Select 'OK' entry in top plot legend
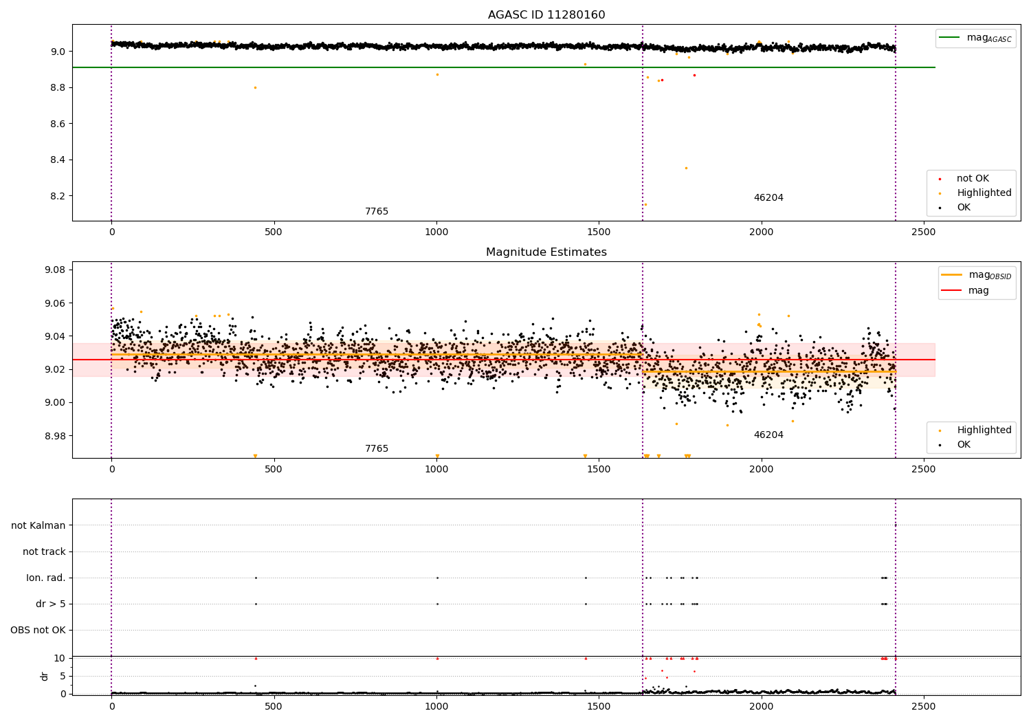The height and width of the screenshot is (722, 1031). [x=964, y=208]
